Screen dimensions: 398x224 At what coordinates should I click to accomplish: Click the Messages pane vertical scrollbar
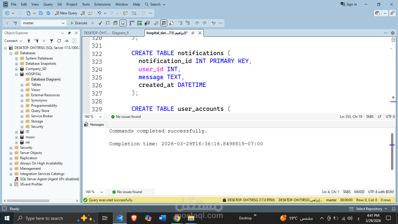[392, 151]
